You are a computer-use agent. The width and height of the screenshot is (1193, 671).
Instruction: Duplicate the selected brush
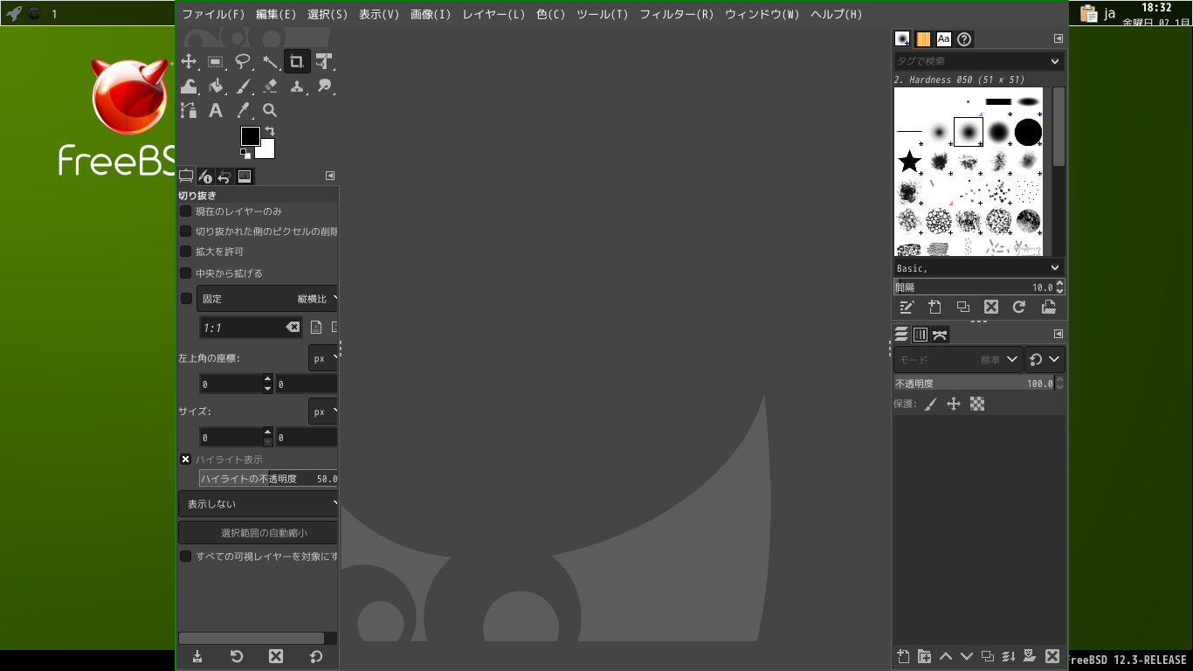pyautogui.click(x=962, y=307)
